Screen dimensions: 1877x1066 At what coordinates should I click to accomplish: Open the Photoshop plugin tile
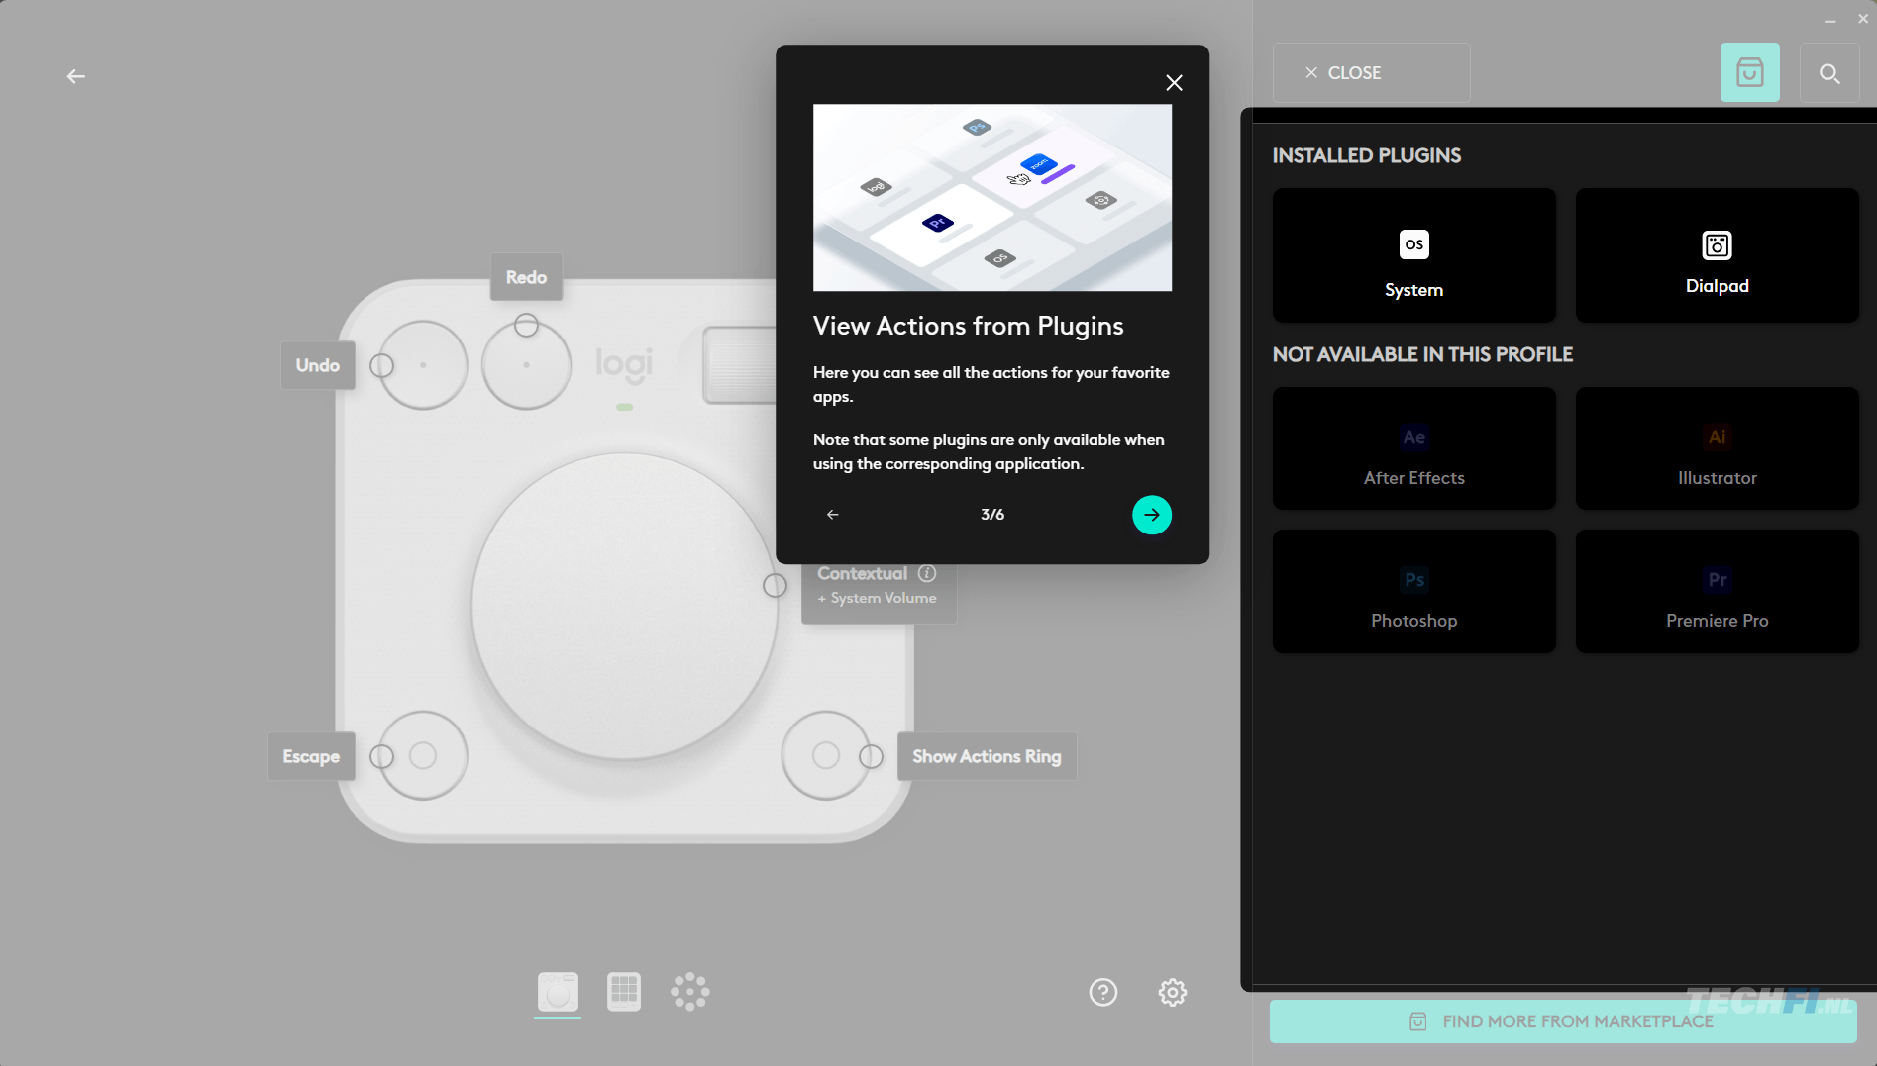1413,591
